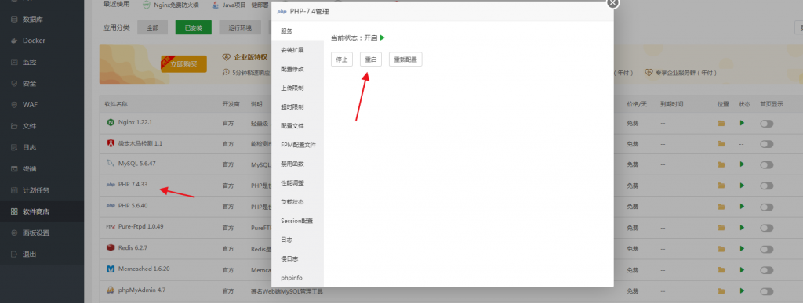Open the folder icon in the Redis row
Viewport: 803px width, 303px height.
point(721,249)
